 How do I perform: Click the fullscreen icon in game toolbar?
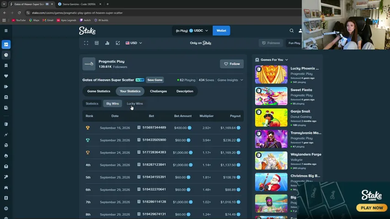pos(86,43)
